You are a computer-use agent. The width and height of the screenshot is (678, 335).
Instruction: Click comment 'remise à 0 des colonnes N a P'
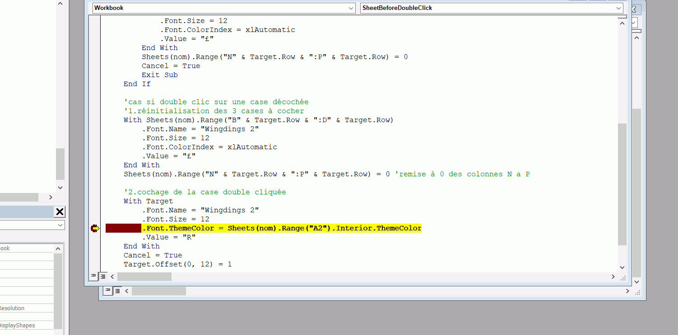[462, 174]
